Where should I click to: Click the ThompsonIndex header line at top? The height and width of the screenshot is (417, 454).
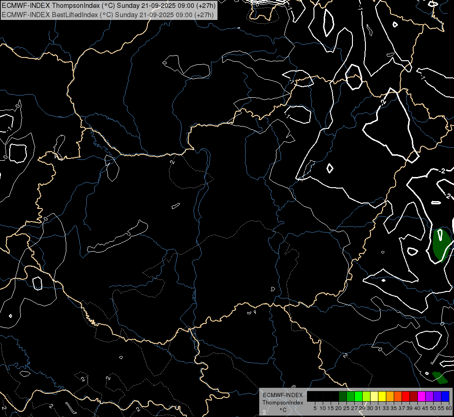point(109,6)
